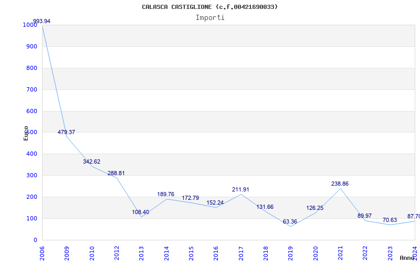Select the 2010 year on the axis
Screen dimensions: 420x263
pos(91,253)
